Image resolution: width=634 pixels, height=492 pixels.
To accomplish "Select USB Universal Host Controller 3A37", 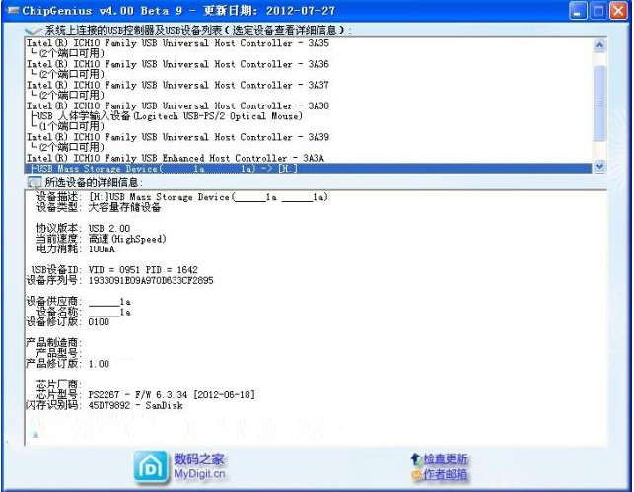I will (177, 85).
